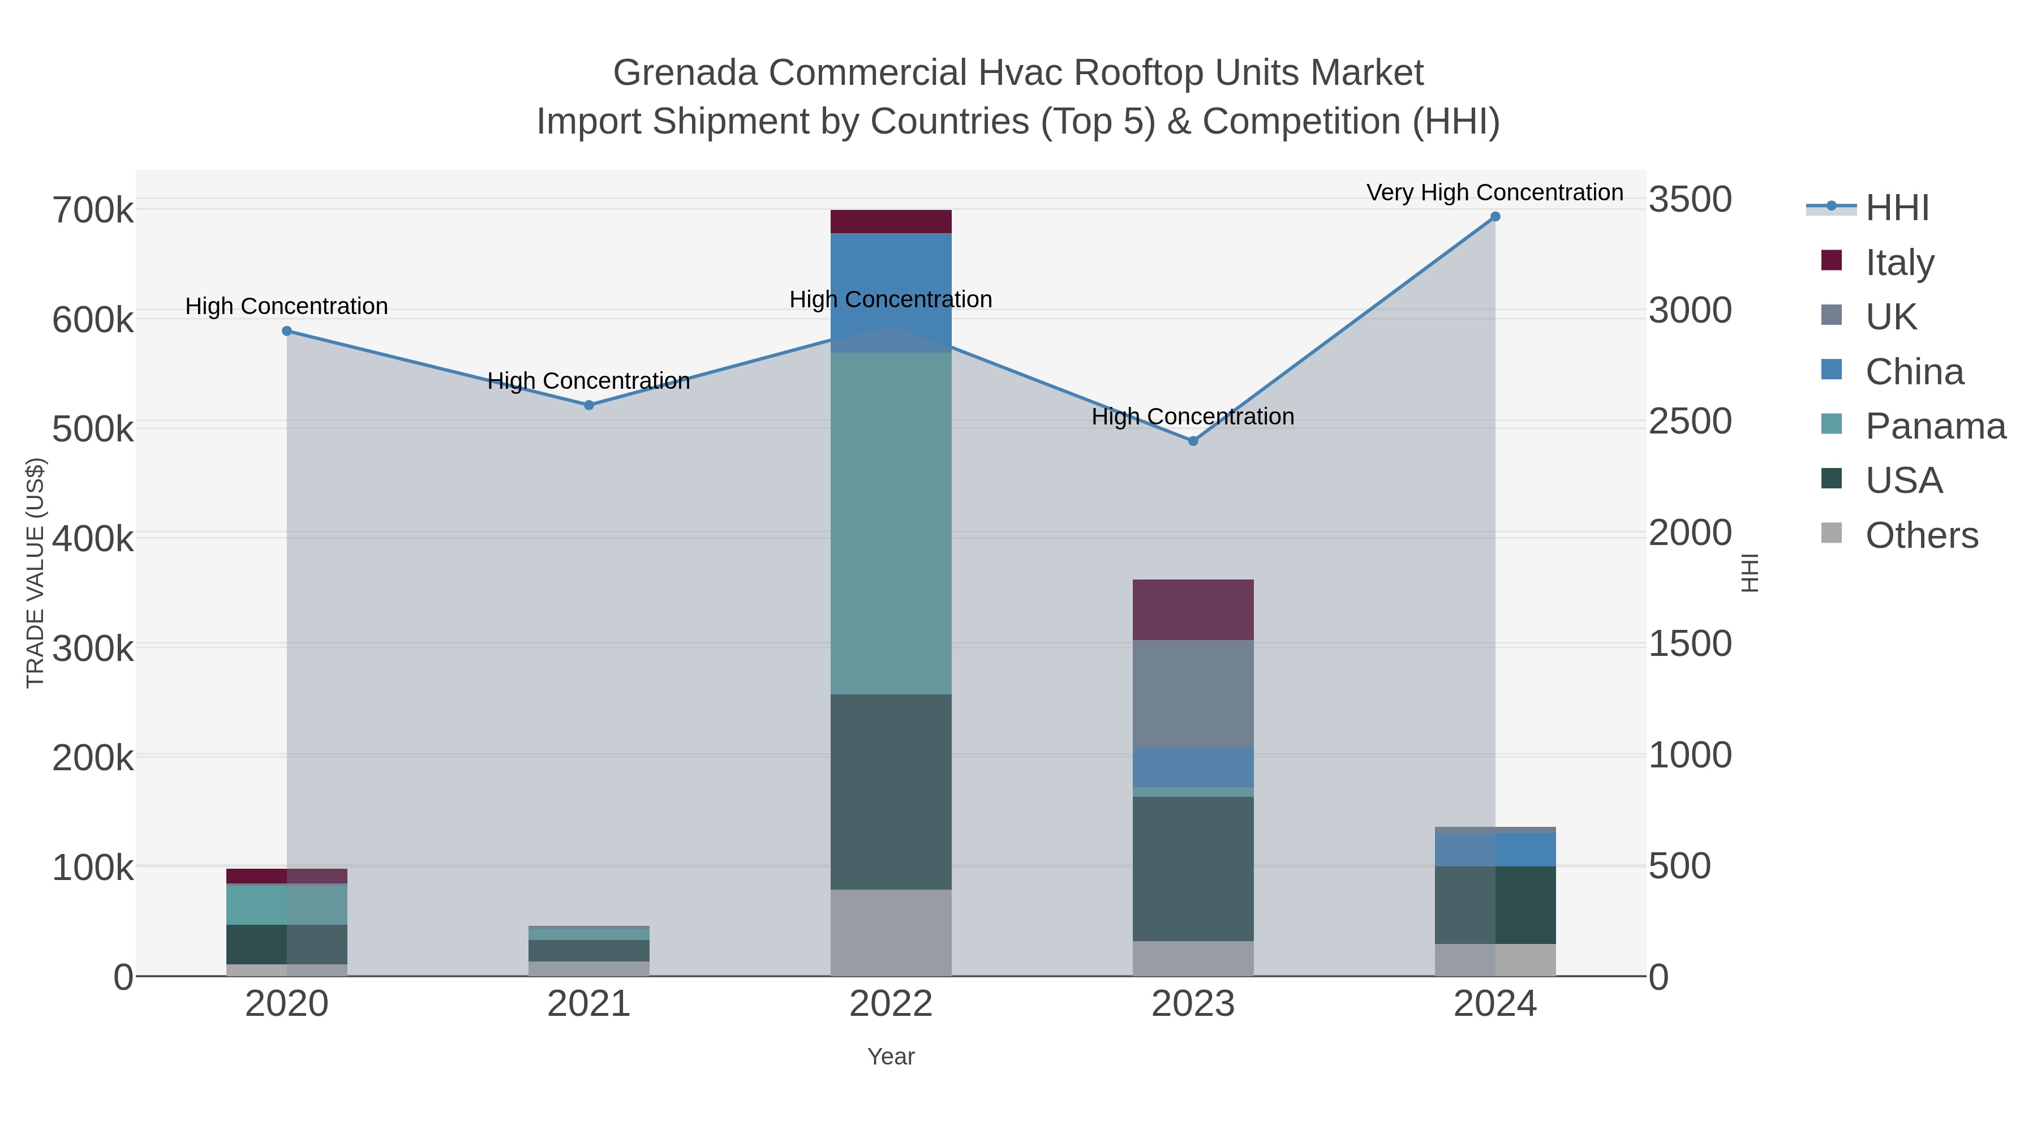Click the 'TRADE VALUE (US$)' axis title
The width and height of the screenshot is (2037, 1146).
coord(35,573)
